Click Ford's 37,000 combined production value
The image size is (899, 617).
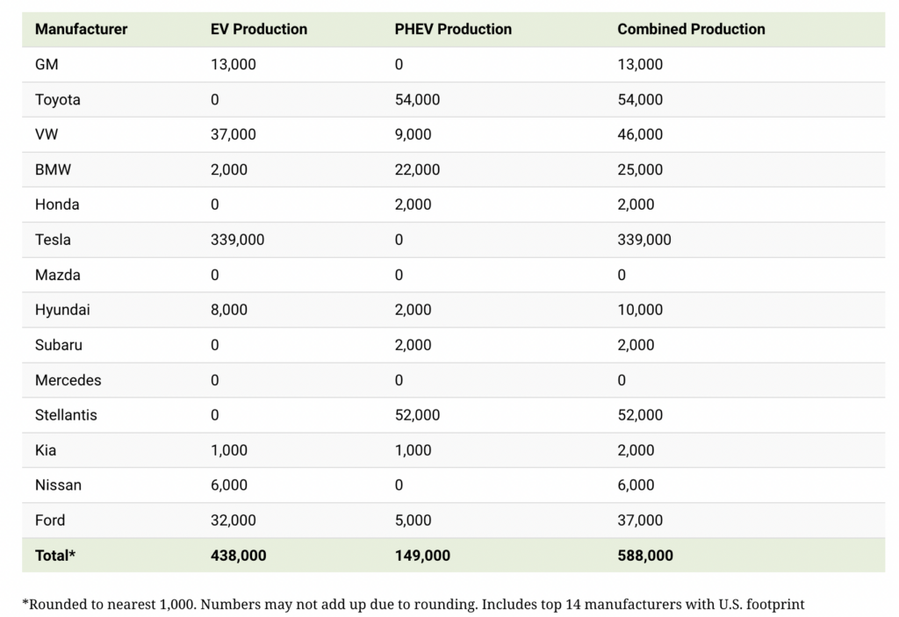tap(640, 520)
